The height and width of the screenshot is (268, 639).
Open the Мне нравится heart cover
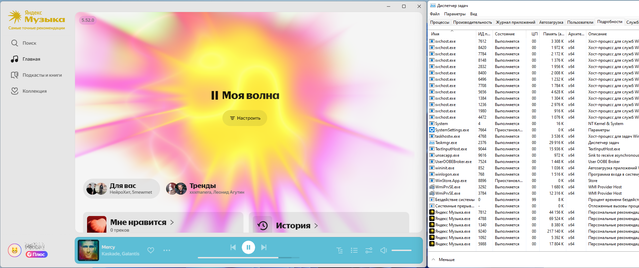pos(97,224)
